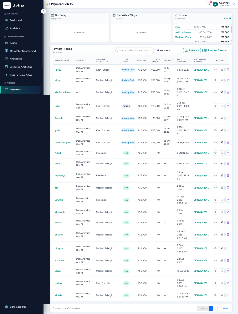Edit A.Anil's payment record
The height and width of the screenshot is (314, 238).
click(x=222, y=153)
